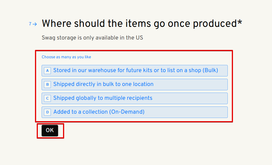The image size is (272, 165).
Task: Click the '(Bulk)' text in option A
Action: coord(211,70)
